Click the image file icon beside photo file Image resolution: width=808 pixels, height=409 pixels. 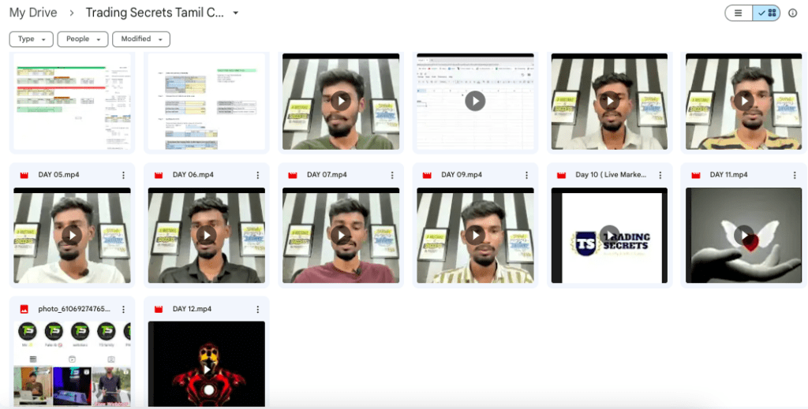pos(24,309)
